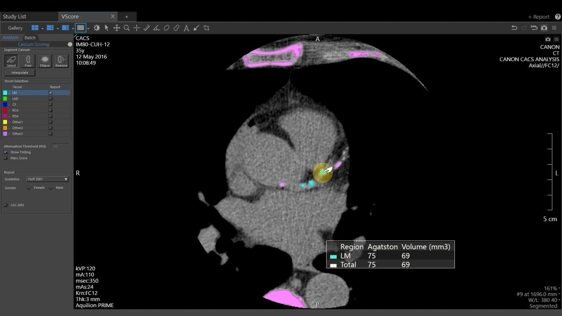Toggle the Show Tinting checkbox
The image size is (562, 316).
tap(6, 152)
